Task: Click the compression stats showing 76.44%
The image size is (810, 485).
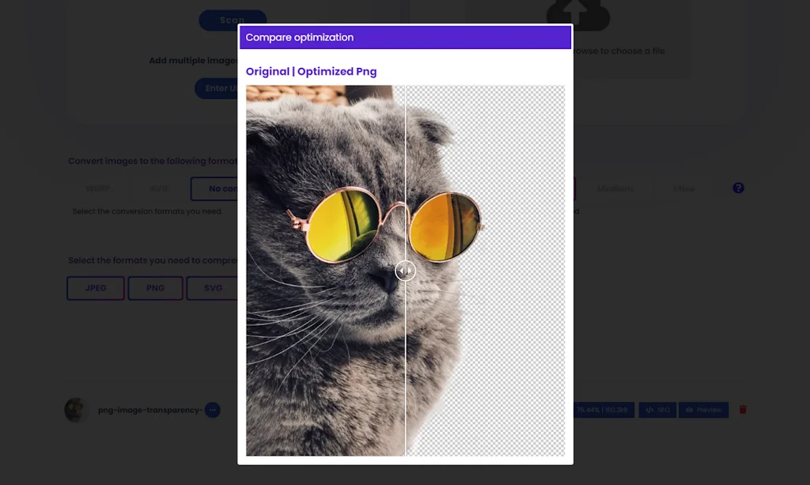Action: click(x=603, y=410)
